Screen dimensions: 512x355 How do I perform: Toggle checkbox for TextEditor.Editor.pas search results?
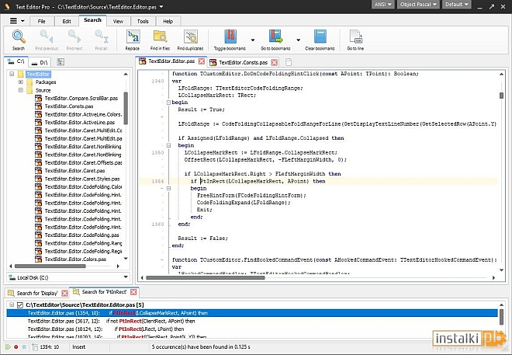[20, 305]
